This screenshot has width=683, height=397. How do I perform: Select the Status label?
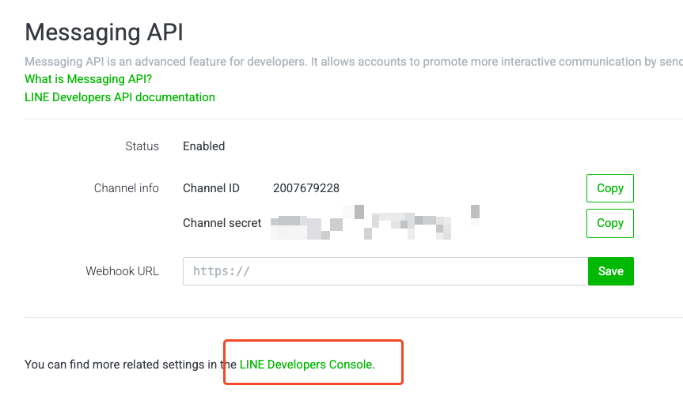[142, 146]
